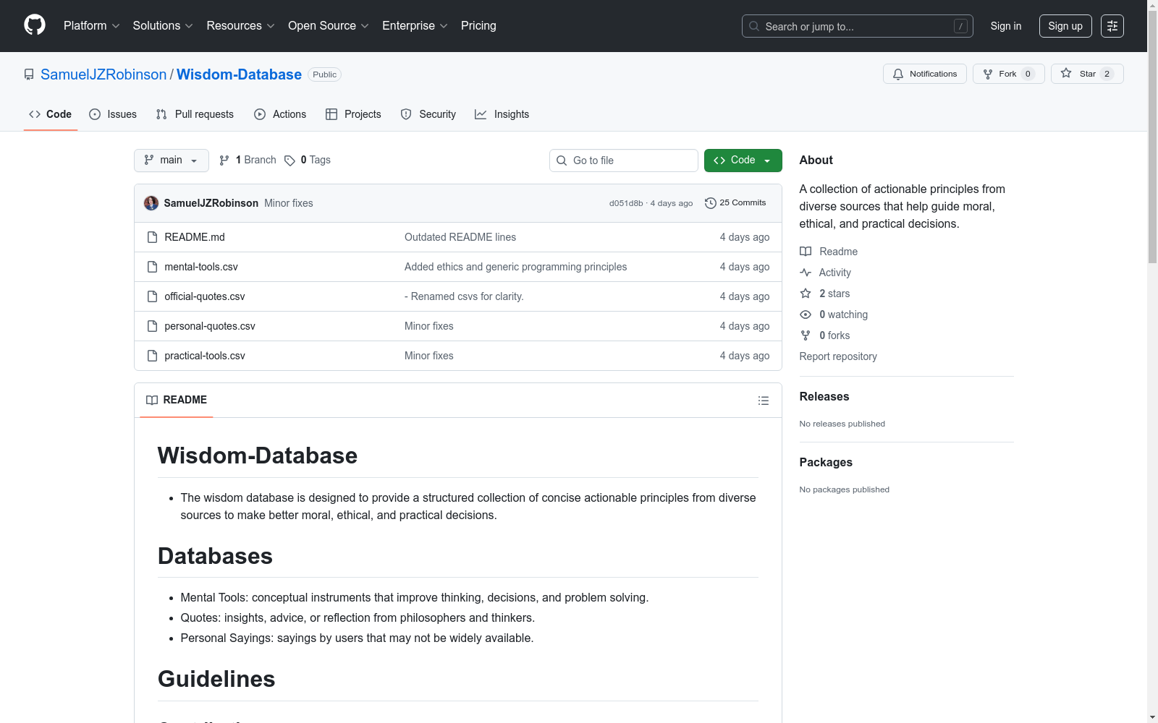This screenshot has height=723, width=1158.
Task: Click the 1 Branch link
Action: pos(248,161)
